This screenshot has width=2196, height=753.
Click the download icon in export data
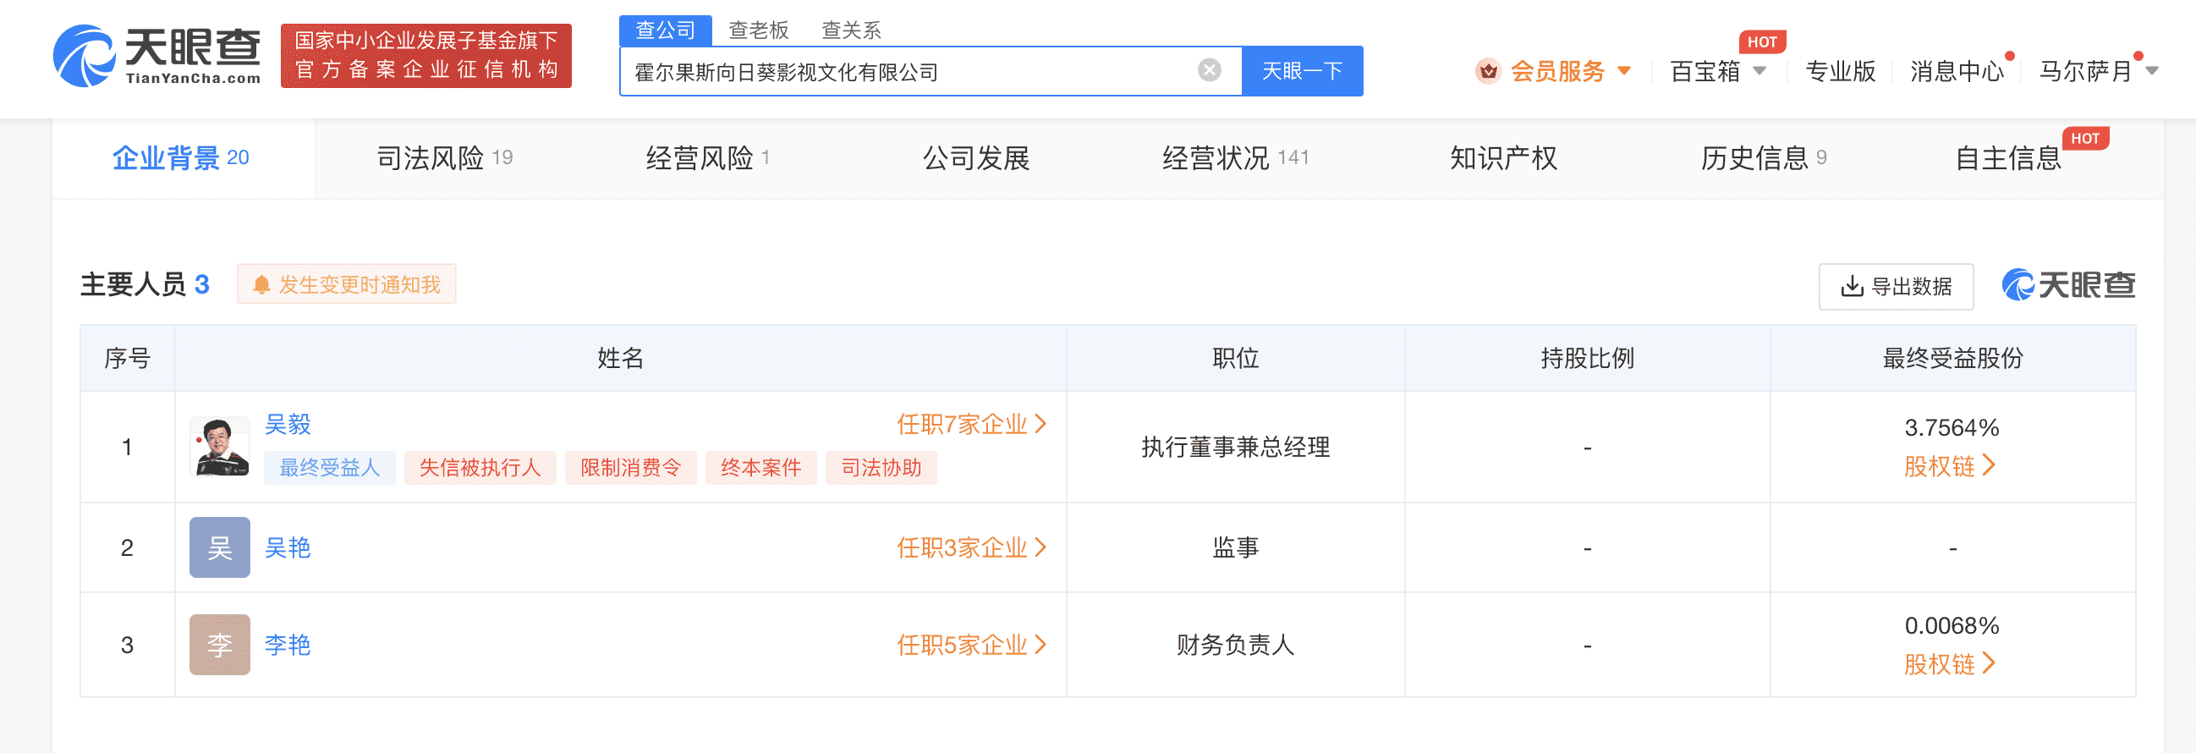click(1852, 286)
